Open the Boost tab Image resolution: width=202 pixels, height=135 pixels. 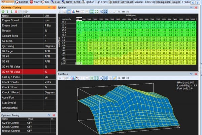114,2
